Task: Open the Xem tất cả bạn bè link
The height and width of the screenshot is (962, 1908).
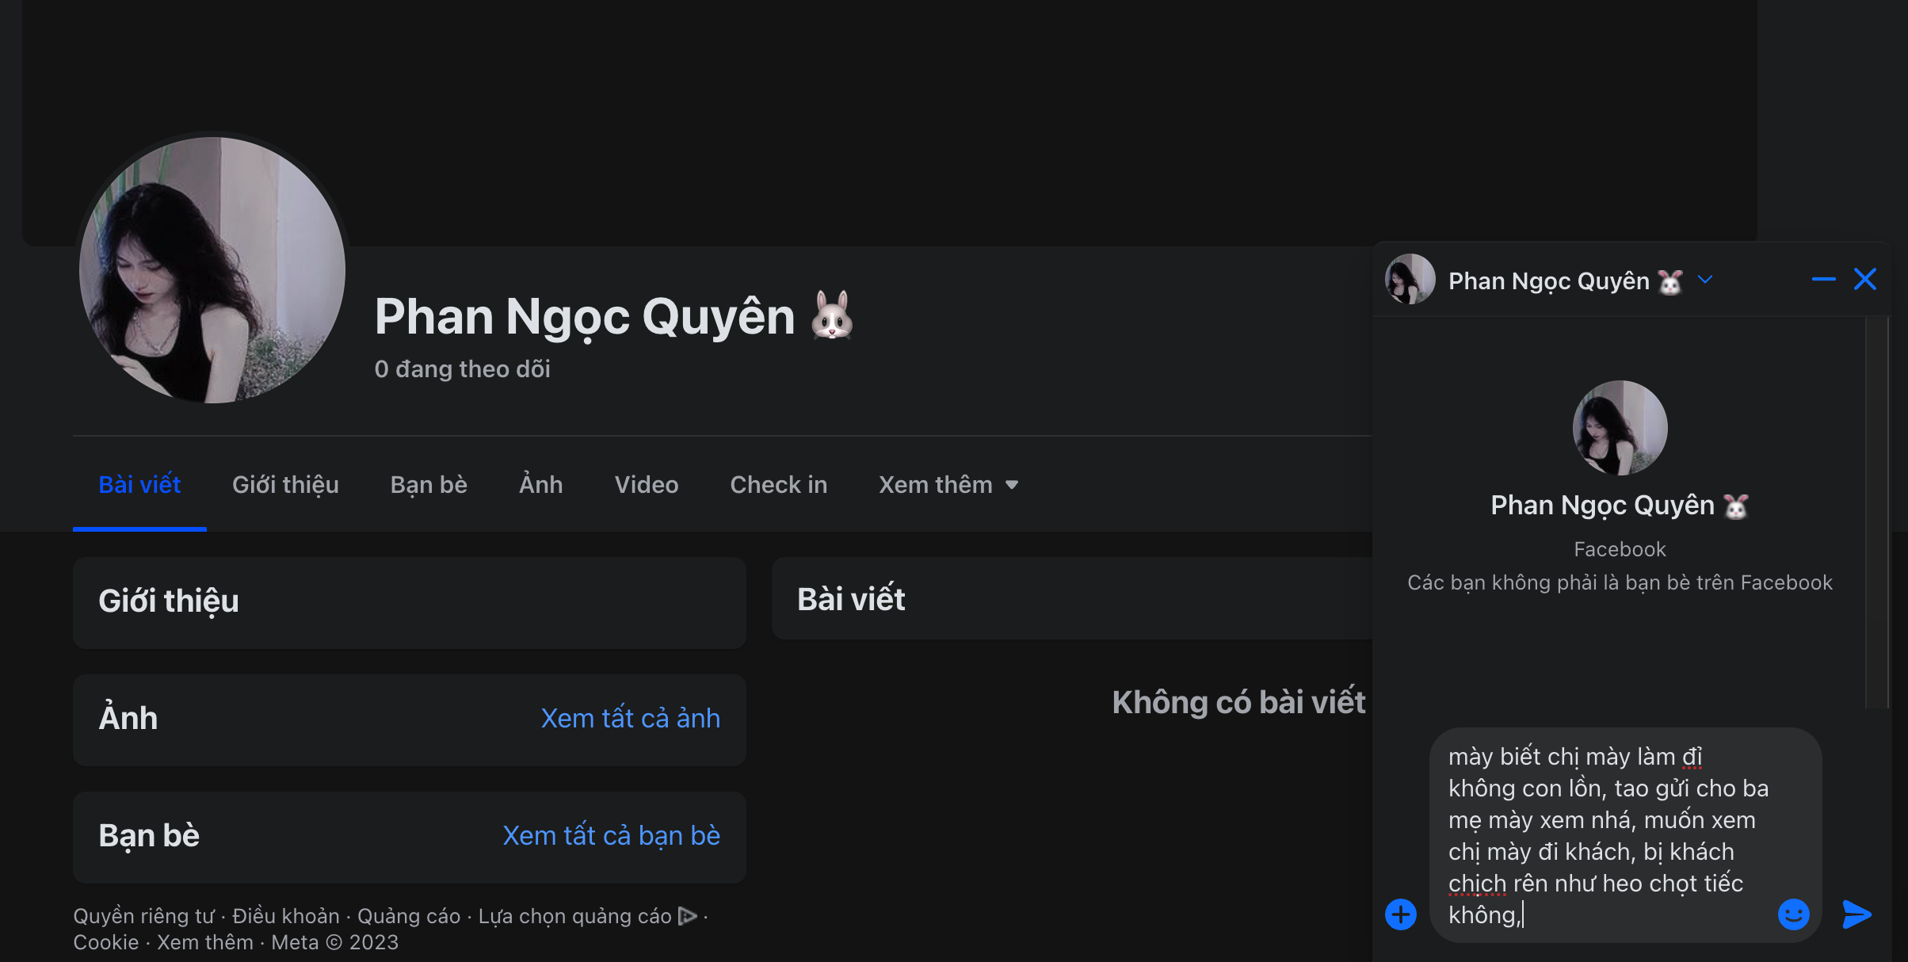Action: tap(611, 835)
